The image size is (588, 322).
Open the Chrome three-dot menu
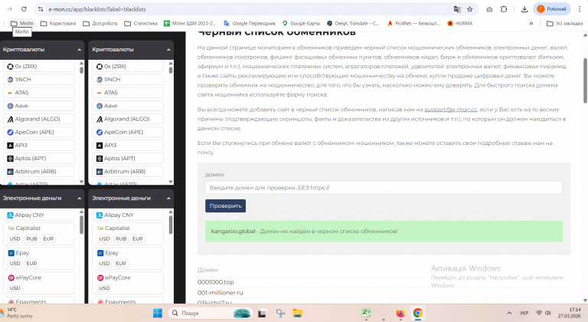click(580, 9)
